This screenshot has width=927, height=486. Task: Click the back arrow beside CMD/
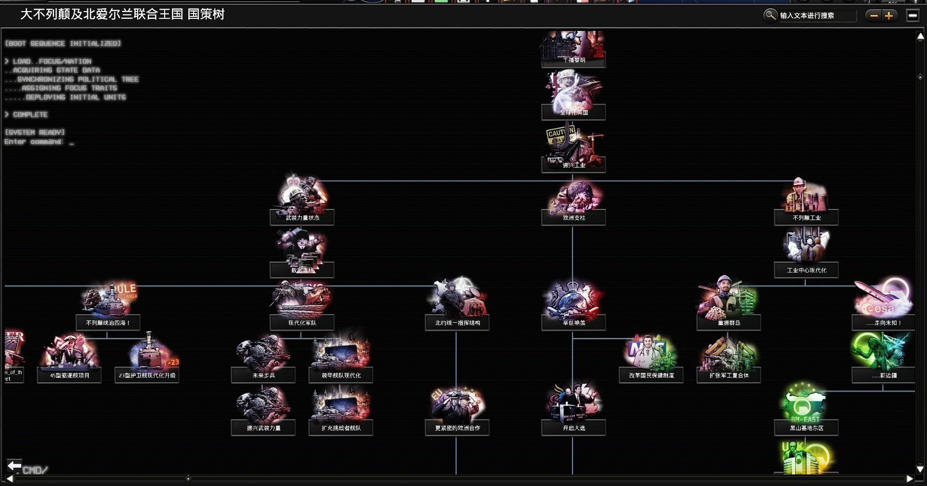[14, 466]
